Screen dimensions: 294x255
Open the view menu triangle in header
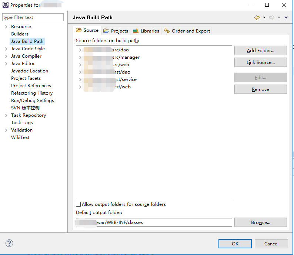coord(286,17)
